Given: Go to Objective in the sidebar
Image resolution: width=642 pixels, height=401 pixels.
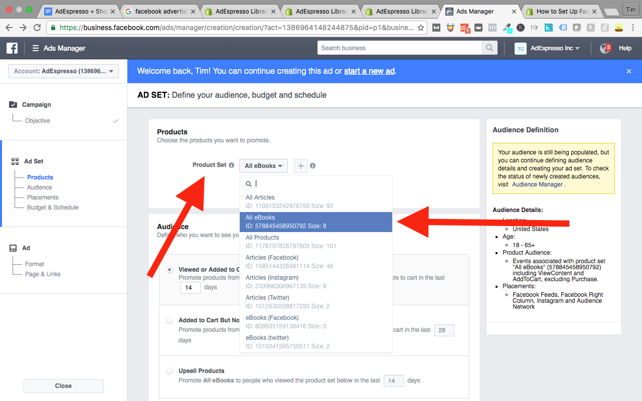Looking at the screenshot, I should [38, 121].
